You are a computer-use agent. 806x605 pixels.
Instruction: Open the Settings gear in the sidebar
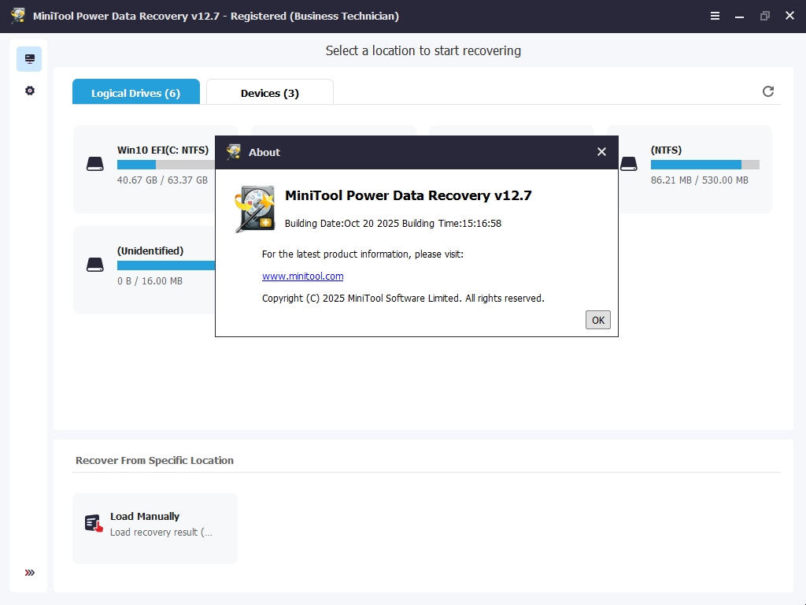[30, 91]
